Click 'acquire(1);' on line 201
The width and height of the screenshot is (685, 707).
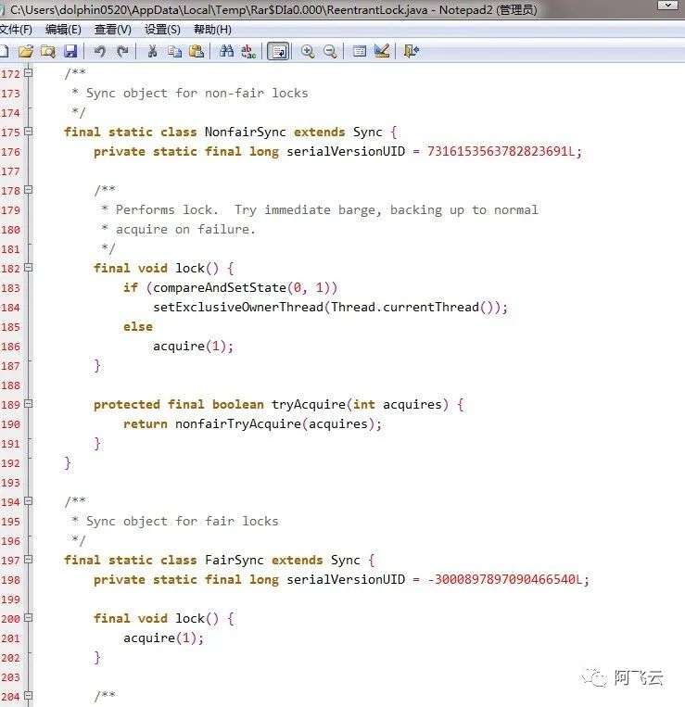click(x=164, y=638)
